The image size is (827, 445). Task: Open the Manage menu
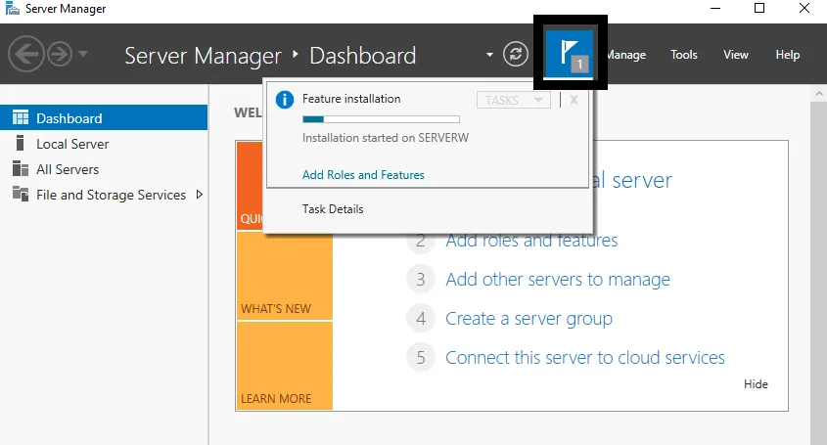point(626,55)
